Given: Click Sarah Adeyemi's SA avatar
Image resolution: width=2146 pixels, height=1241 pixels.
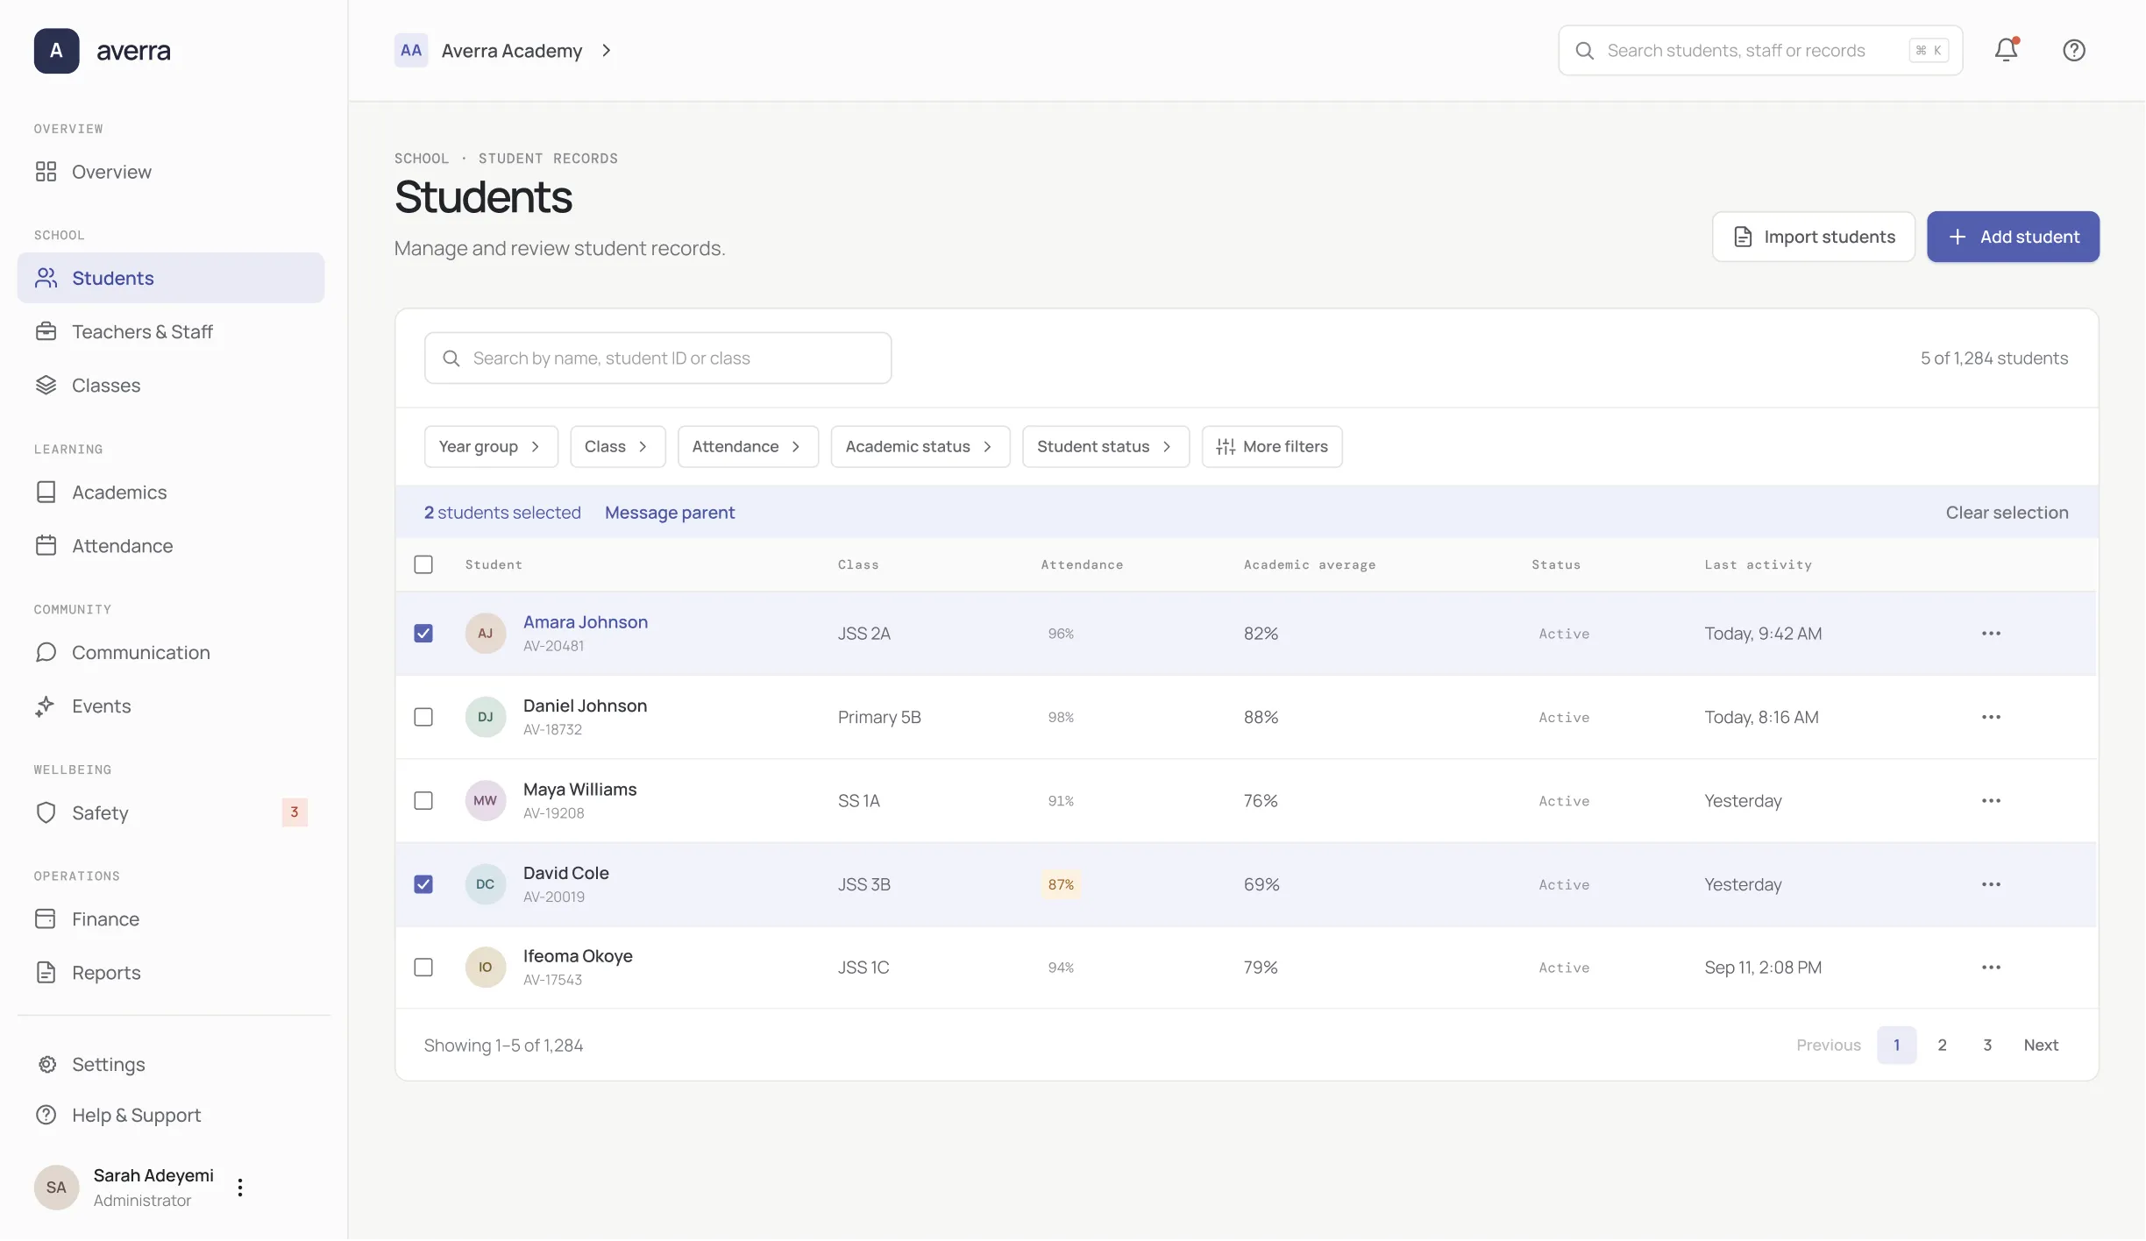Looking at the screenshot, I should coord(56,1188).
